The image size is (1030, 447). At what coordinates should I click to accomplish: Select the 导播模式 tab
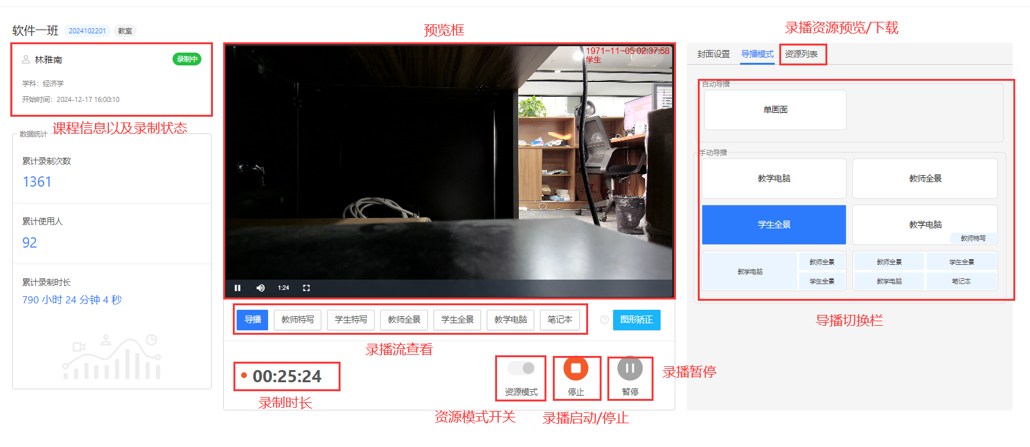pos(757,55)
